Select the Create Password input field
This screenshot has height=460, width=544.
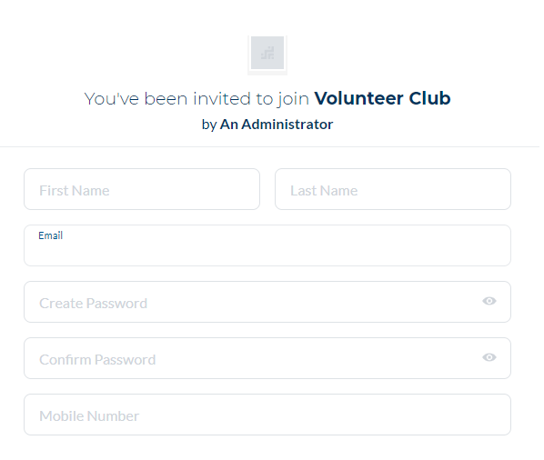click(269, 304)
